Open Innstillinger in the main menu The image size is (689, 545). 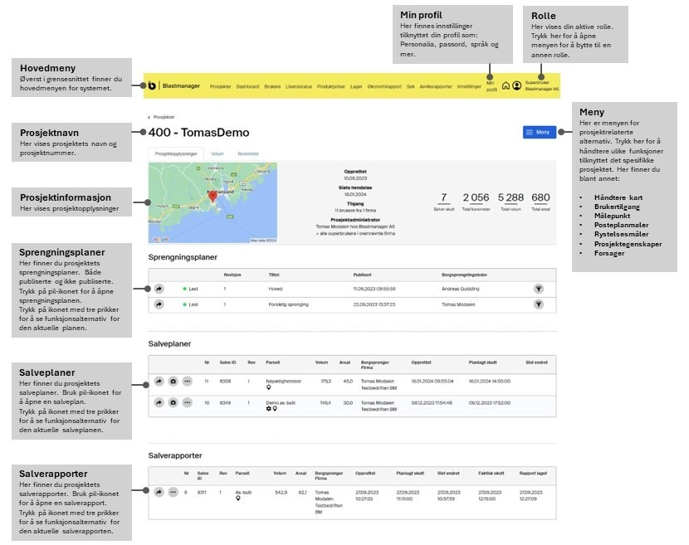tap(469, 86)
